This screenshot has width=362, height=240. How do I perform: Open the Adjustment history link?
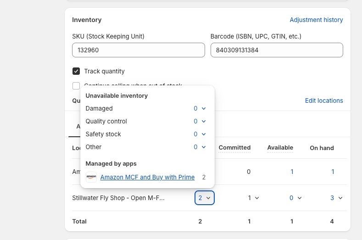pyautogui.click(x=316, y=20)
